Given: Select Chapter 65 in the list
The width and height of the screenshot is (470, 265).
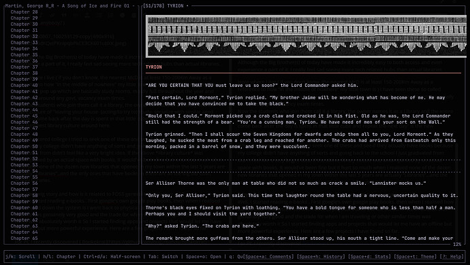Looking at the screenshot, I should coord(25,238).
